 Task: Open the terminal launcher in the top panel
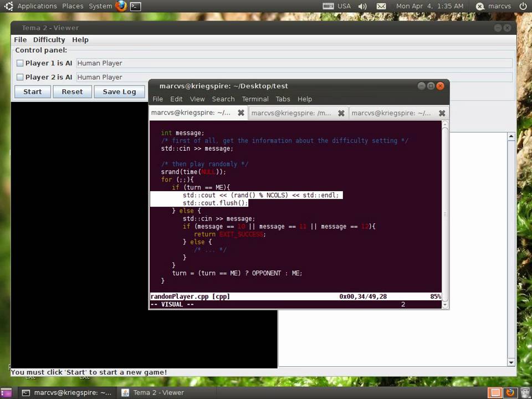[135, 6]
